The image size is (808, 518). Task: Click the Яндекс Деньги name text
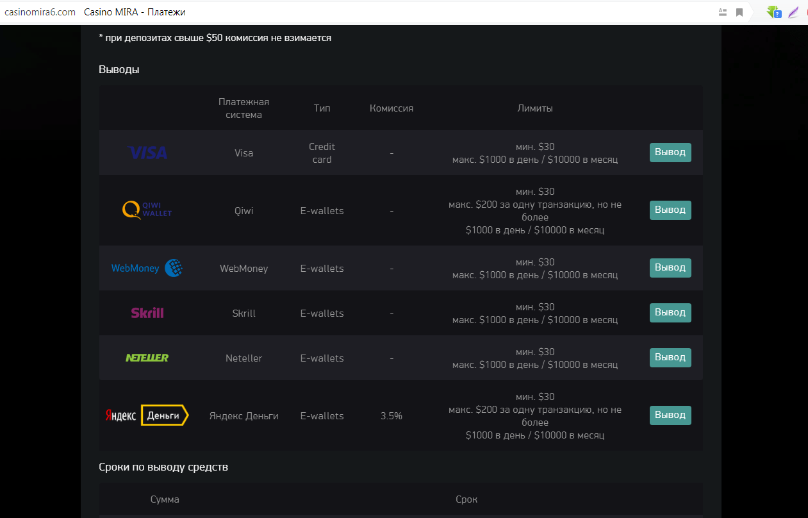[x=244, y=416]
